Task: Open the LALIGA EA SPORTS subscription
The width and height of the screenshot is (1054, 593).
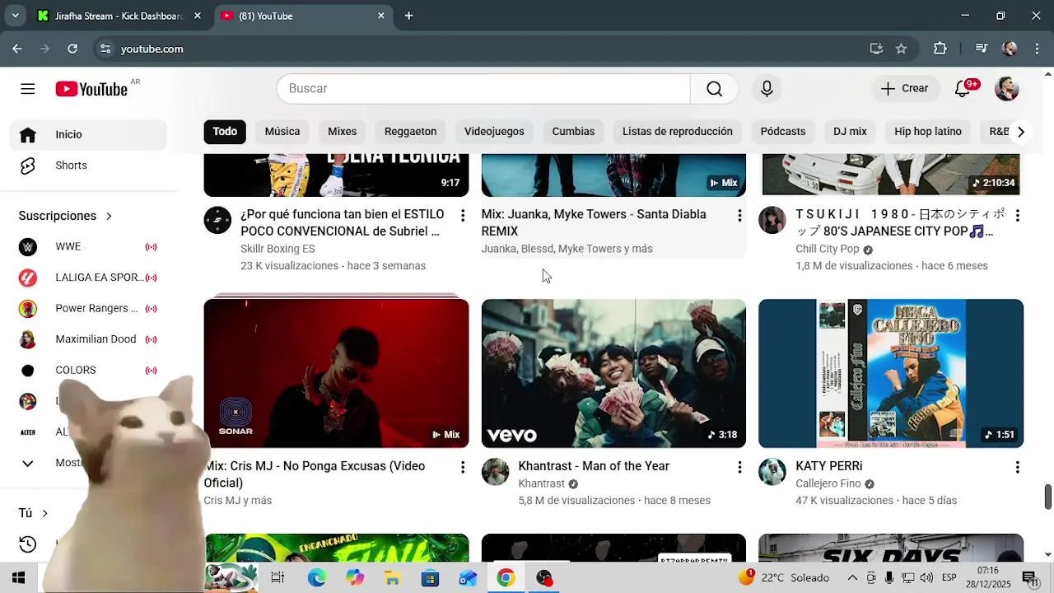Action: 88,278
